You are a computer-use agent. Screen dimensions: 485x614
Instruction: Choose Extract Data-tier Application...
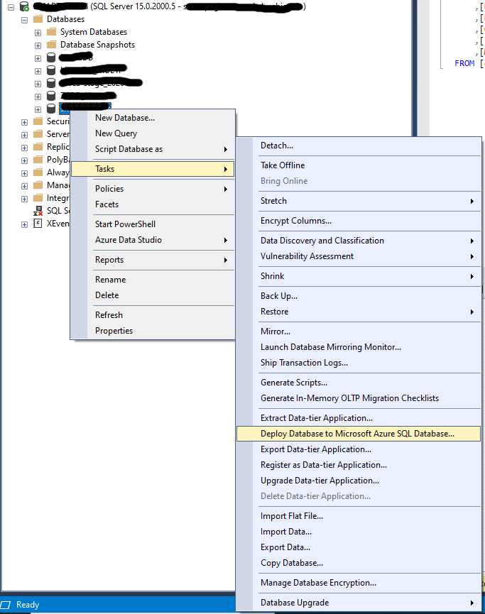click(x=359, y=418)
